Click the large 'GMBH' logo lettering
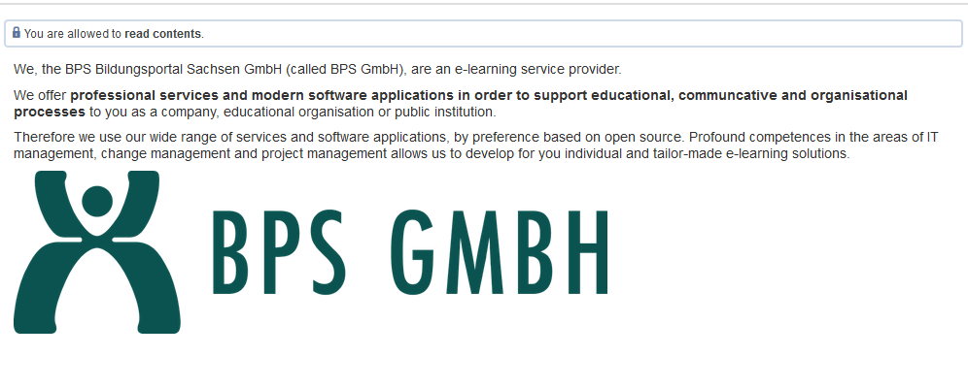 [505, 251]
